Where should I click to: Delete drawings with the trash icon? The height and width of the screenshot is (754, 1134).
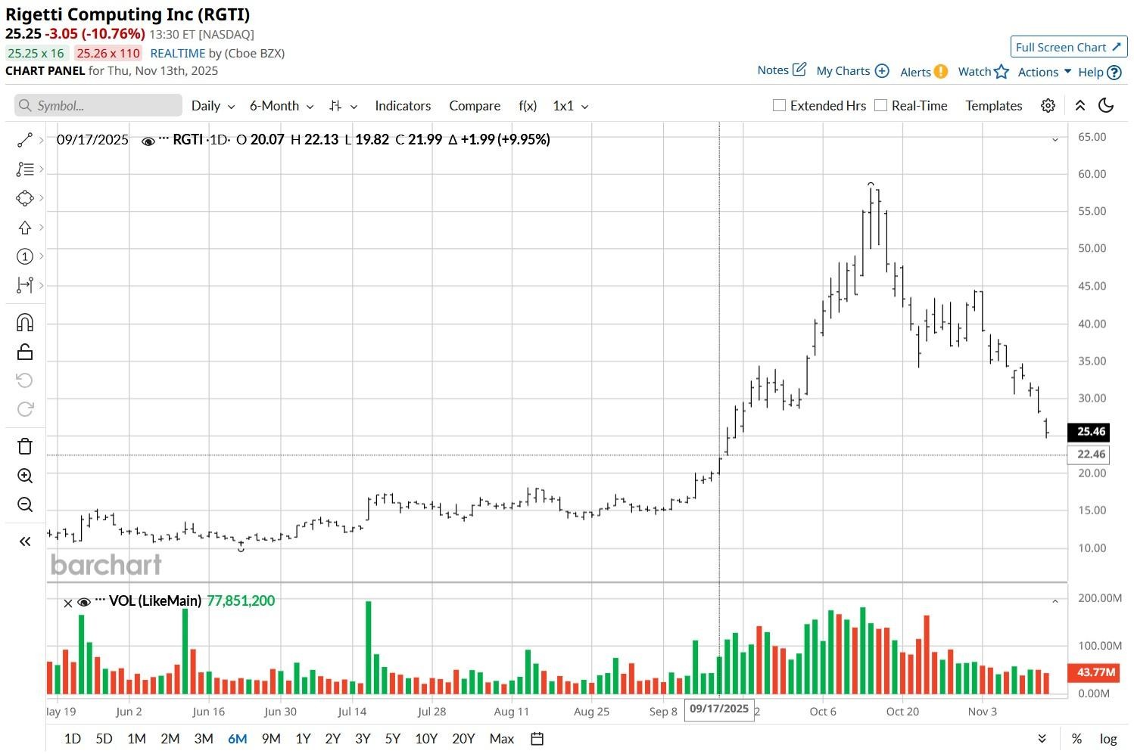(24, 446)
